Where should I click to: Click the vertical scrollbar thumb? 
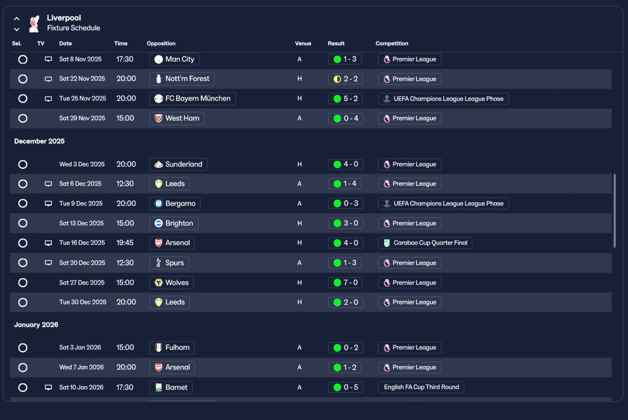615,210
